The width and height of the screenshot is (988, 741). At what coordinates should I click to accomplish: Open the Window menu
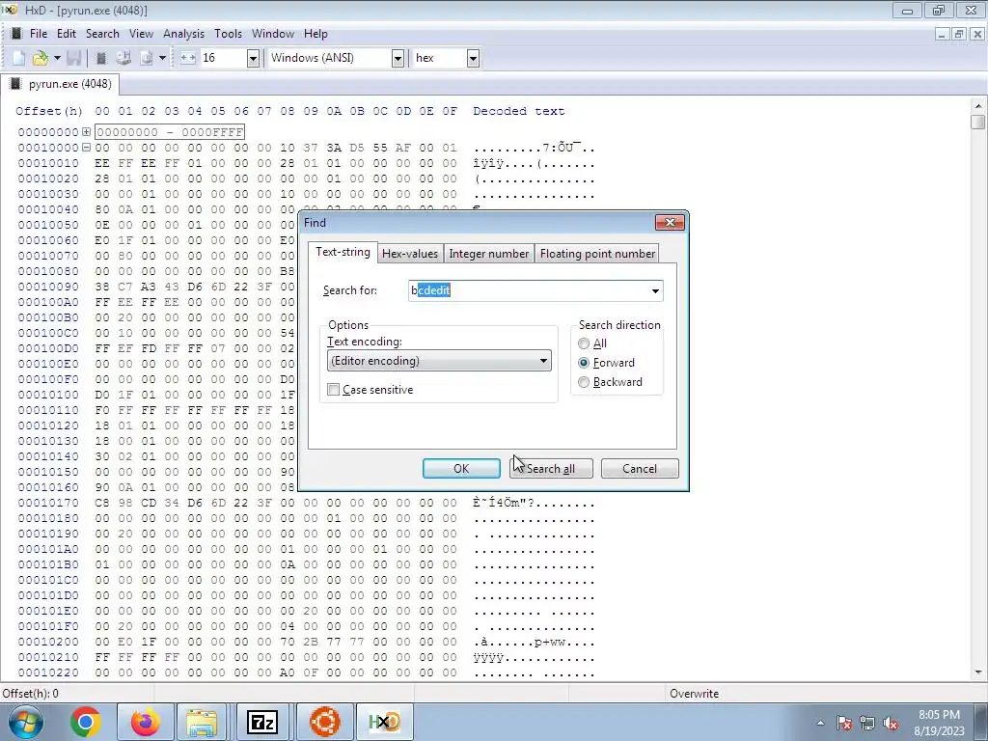click(273, 34)
